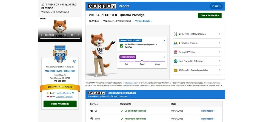Expand Vehicle Details dropdown

[144, 21]
